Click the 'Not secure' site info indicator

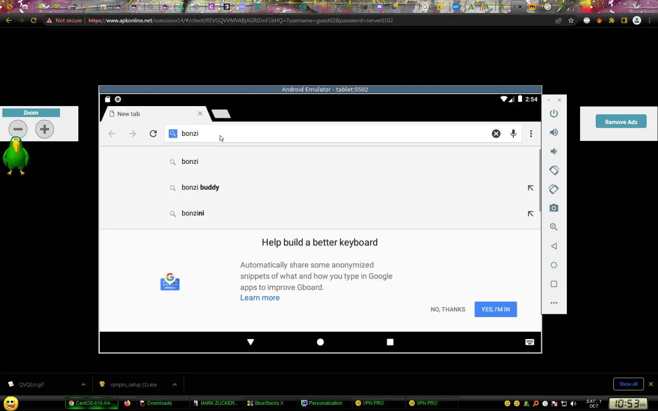(x=64, y=20)
